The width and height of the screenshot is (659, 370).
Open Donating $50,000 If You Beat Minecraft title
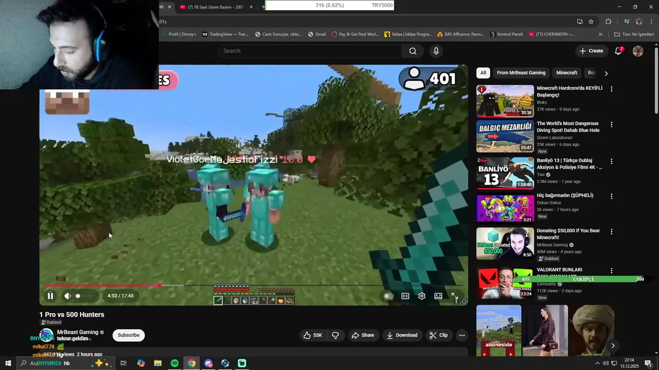coord(568,234)
